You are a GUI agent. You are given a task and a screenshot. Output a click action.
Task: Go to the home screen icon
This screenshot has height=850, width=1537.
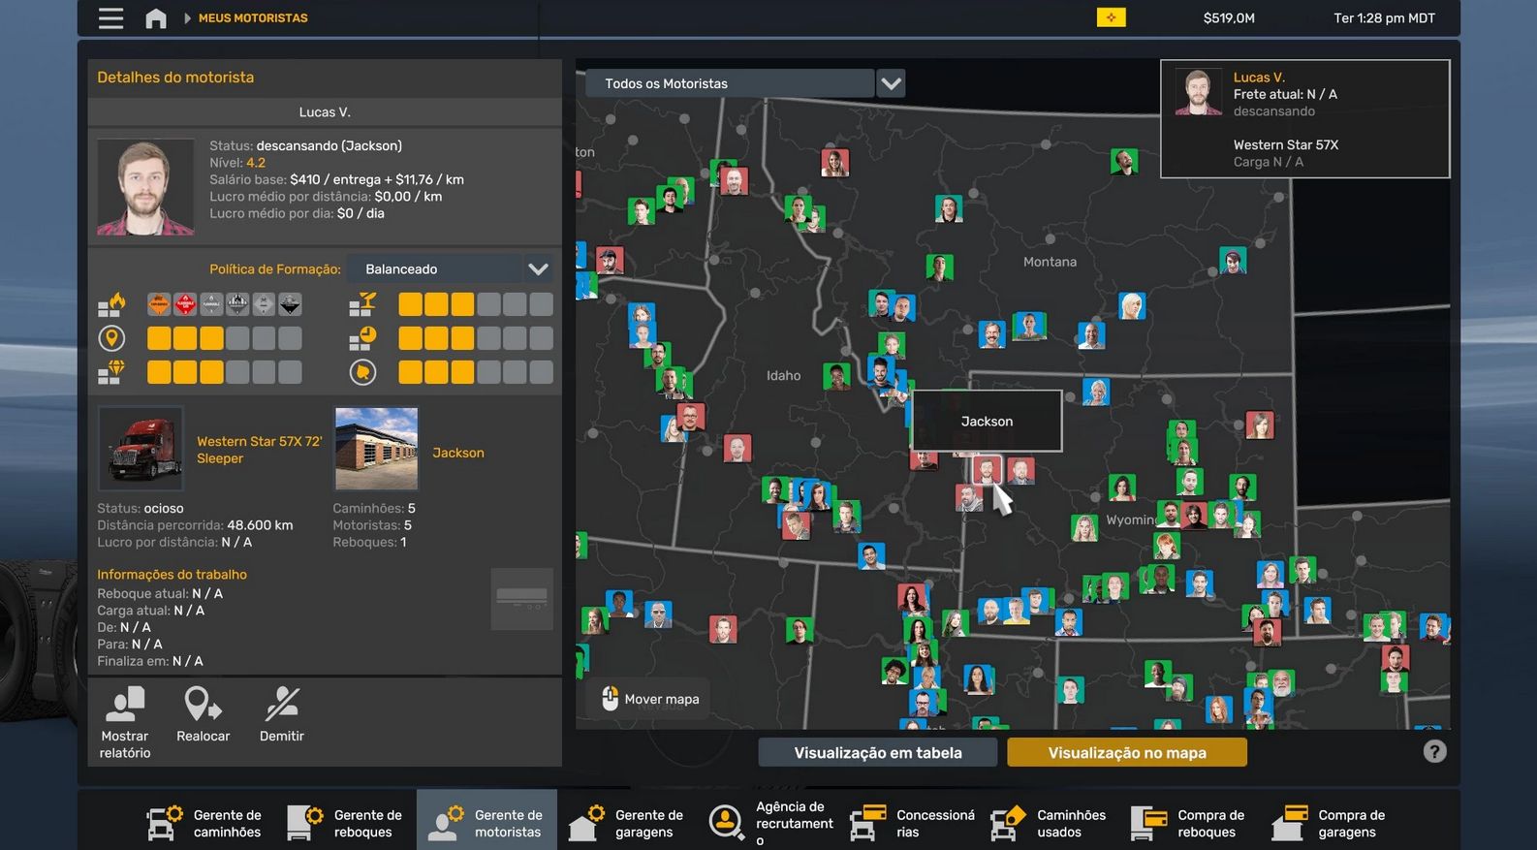[x=156, y=18]
